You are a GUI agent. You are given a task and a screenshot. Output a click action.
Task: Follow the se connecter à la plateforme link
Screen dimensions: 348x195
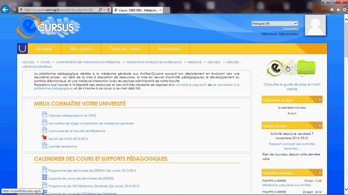[x=137, y=86]
